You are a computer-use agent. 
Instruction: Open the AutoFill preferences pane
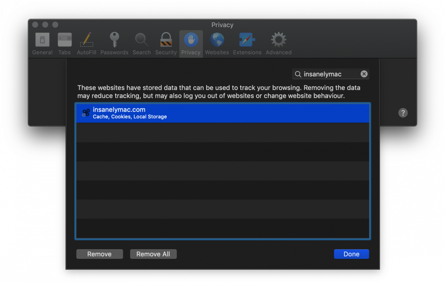click(x=86, y=44)
